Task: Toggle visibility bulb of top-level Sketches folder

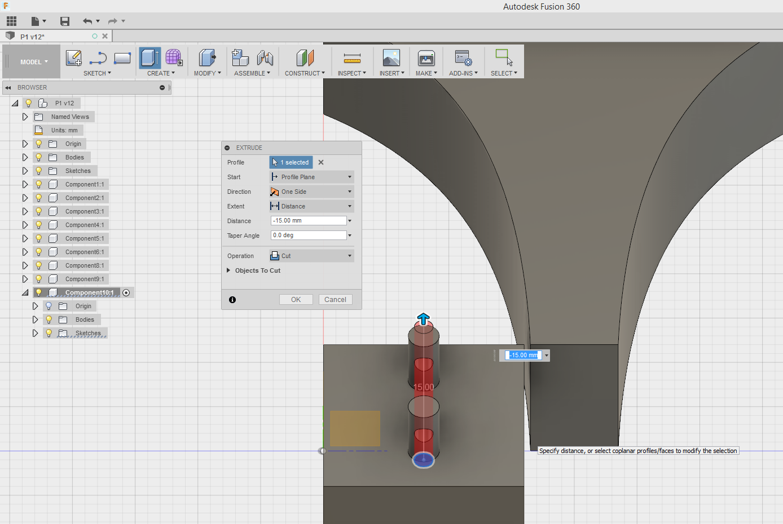Action: [x=39, y=171]
